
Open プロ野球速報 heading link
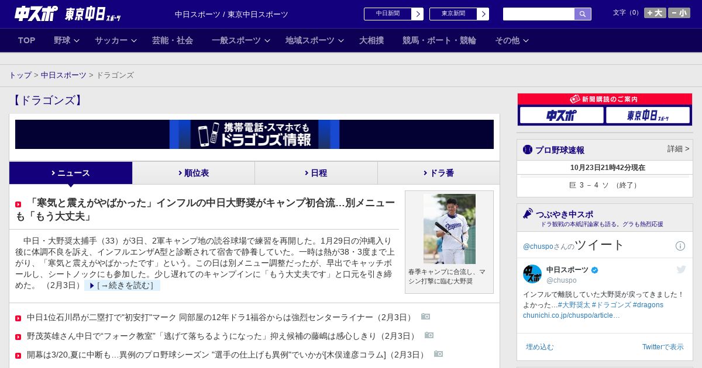(x=560, y=150)
